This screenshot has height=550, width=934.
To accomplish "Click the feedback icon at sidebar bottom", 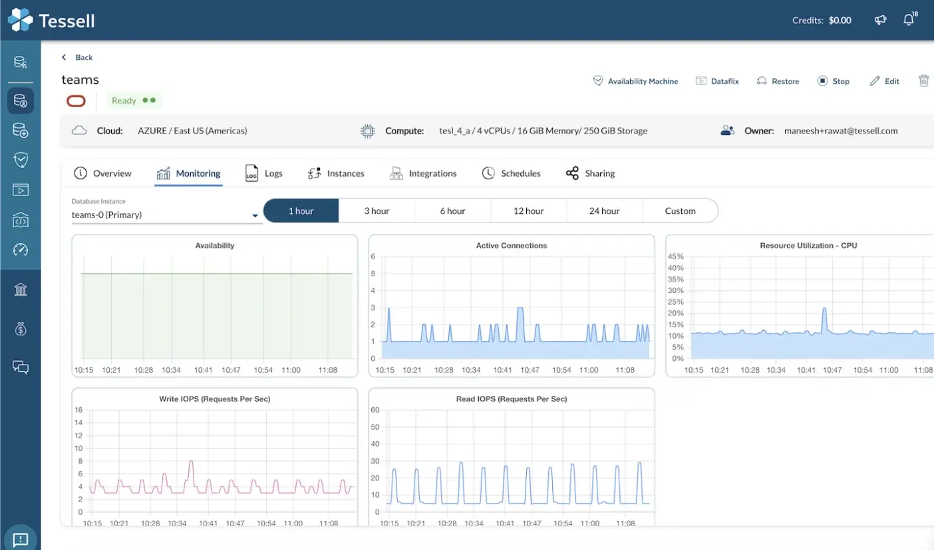I will (x=21, y=539).
